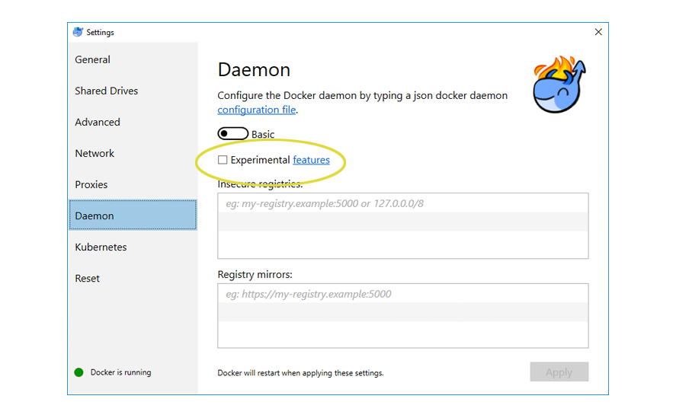Open the Reset settings tab
The height and width of the screenshot is (418, 676).
point(133,279)
